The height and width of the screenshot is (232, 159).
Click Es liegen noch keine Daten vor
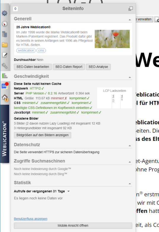(38, 198)
